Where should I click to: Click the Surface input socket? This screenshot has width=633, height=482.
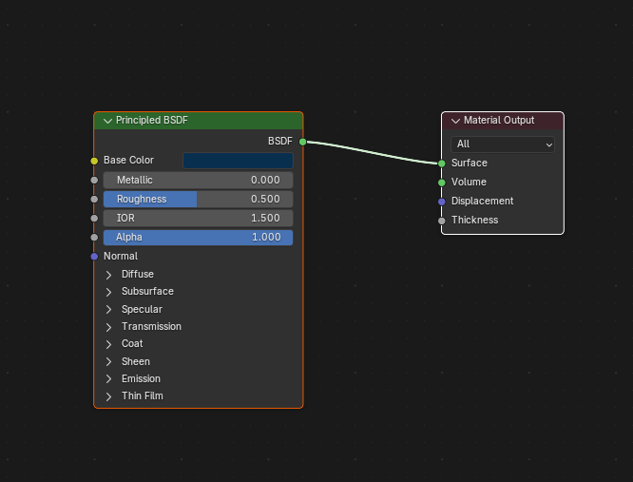tap(442, 164)
